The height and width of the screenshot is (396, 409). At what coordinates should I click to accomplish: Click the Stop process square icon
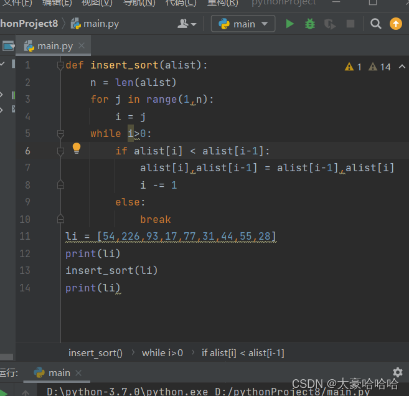(x=350, y=24)
